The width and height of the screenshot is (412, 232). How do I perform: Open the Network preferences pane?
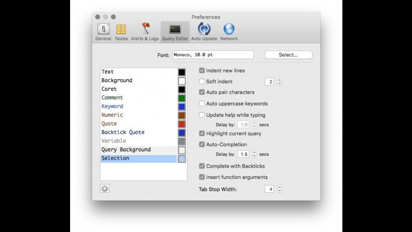point(229,32)
